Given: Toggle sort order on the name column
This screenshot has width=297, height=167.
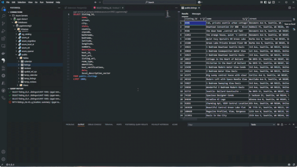Looking at the screenshot, I should [243, 19].
